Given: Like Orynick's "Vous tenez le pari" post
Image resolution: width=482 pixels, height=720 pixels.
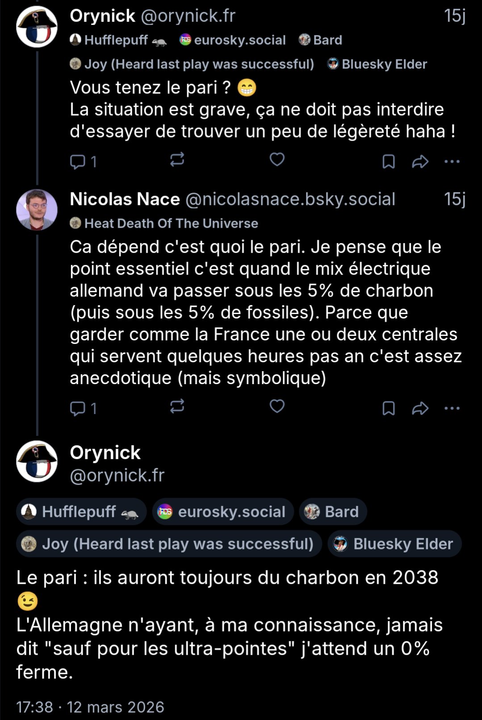Looking at the screenshot, I should (x=277, y=159).
